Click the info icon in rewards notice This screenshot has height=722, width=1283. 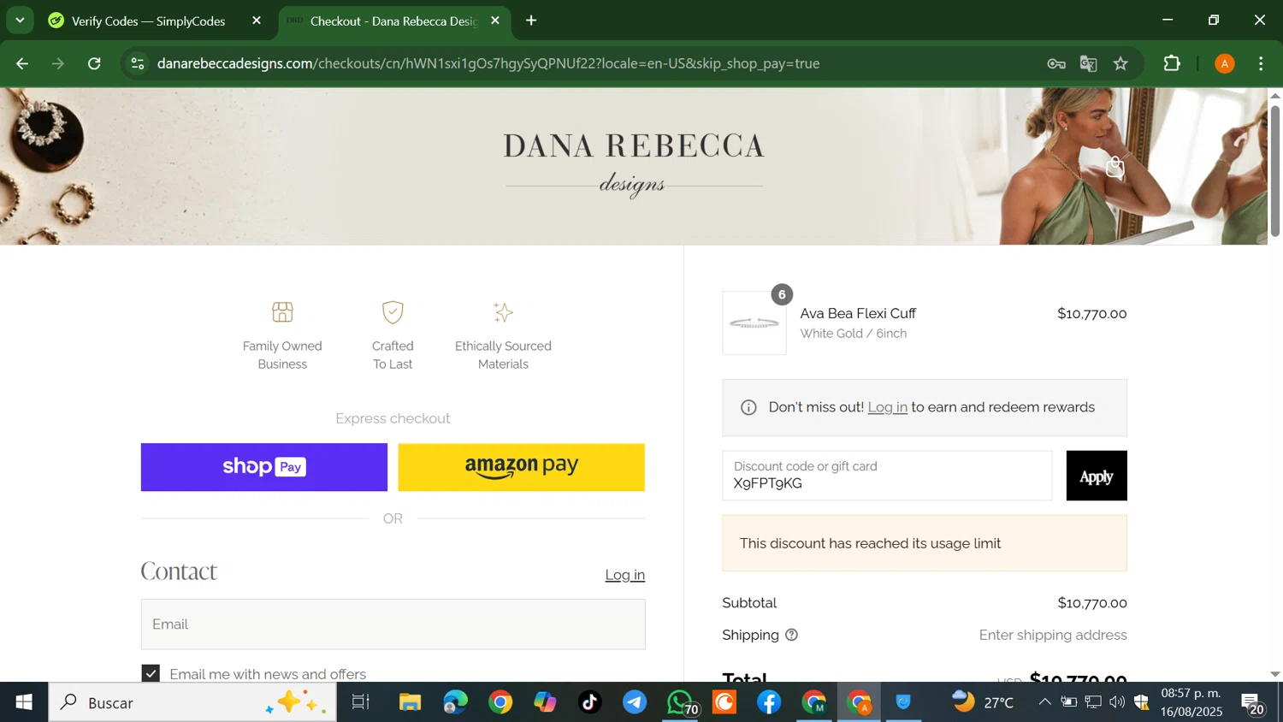point(748,407)
